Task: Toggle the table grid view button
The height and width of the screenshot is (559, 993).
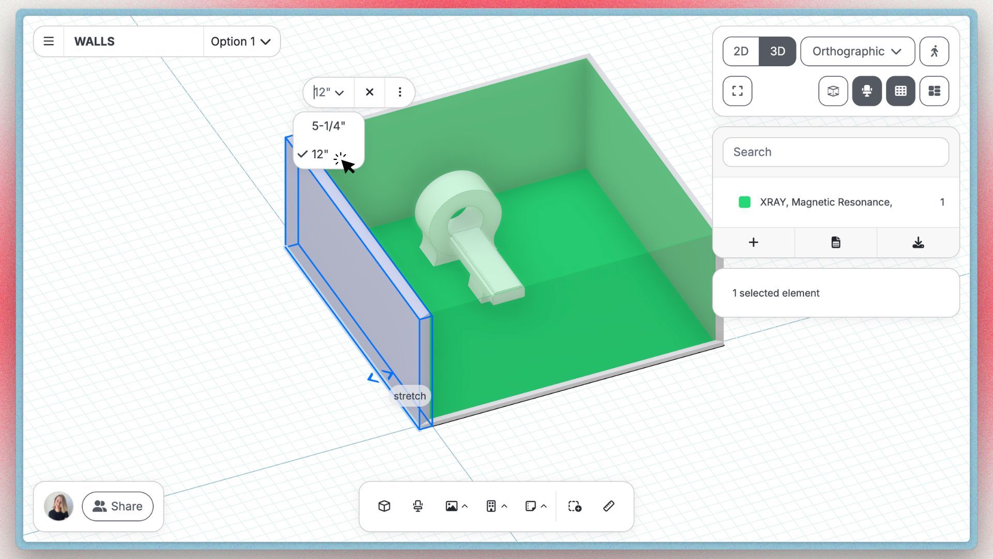Action: click(900, 91)
